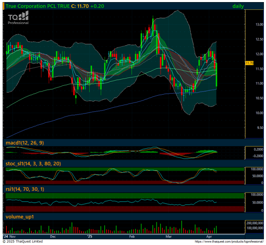
Task: Click the 100,000,000 volume scale value
Action: click(x=255, y=228)
